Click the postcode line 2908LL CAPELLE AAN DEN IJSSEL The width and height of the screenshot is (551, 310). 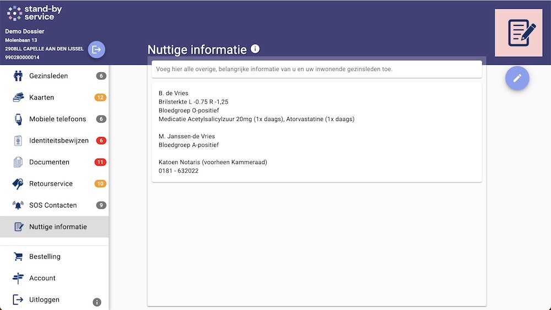pyautogui.click(x=44, y=49)
